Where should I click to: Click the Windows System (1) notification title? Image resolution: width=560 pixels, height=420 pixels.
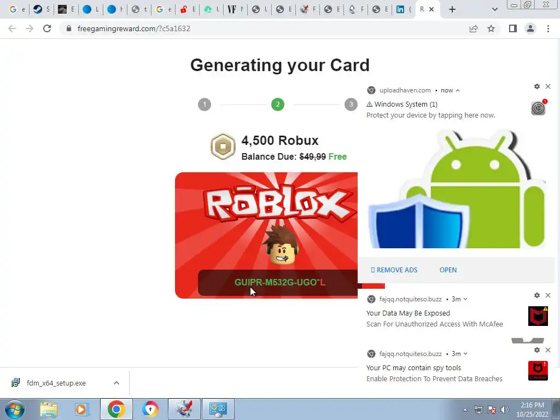coord(402,104)
